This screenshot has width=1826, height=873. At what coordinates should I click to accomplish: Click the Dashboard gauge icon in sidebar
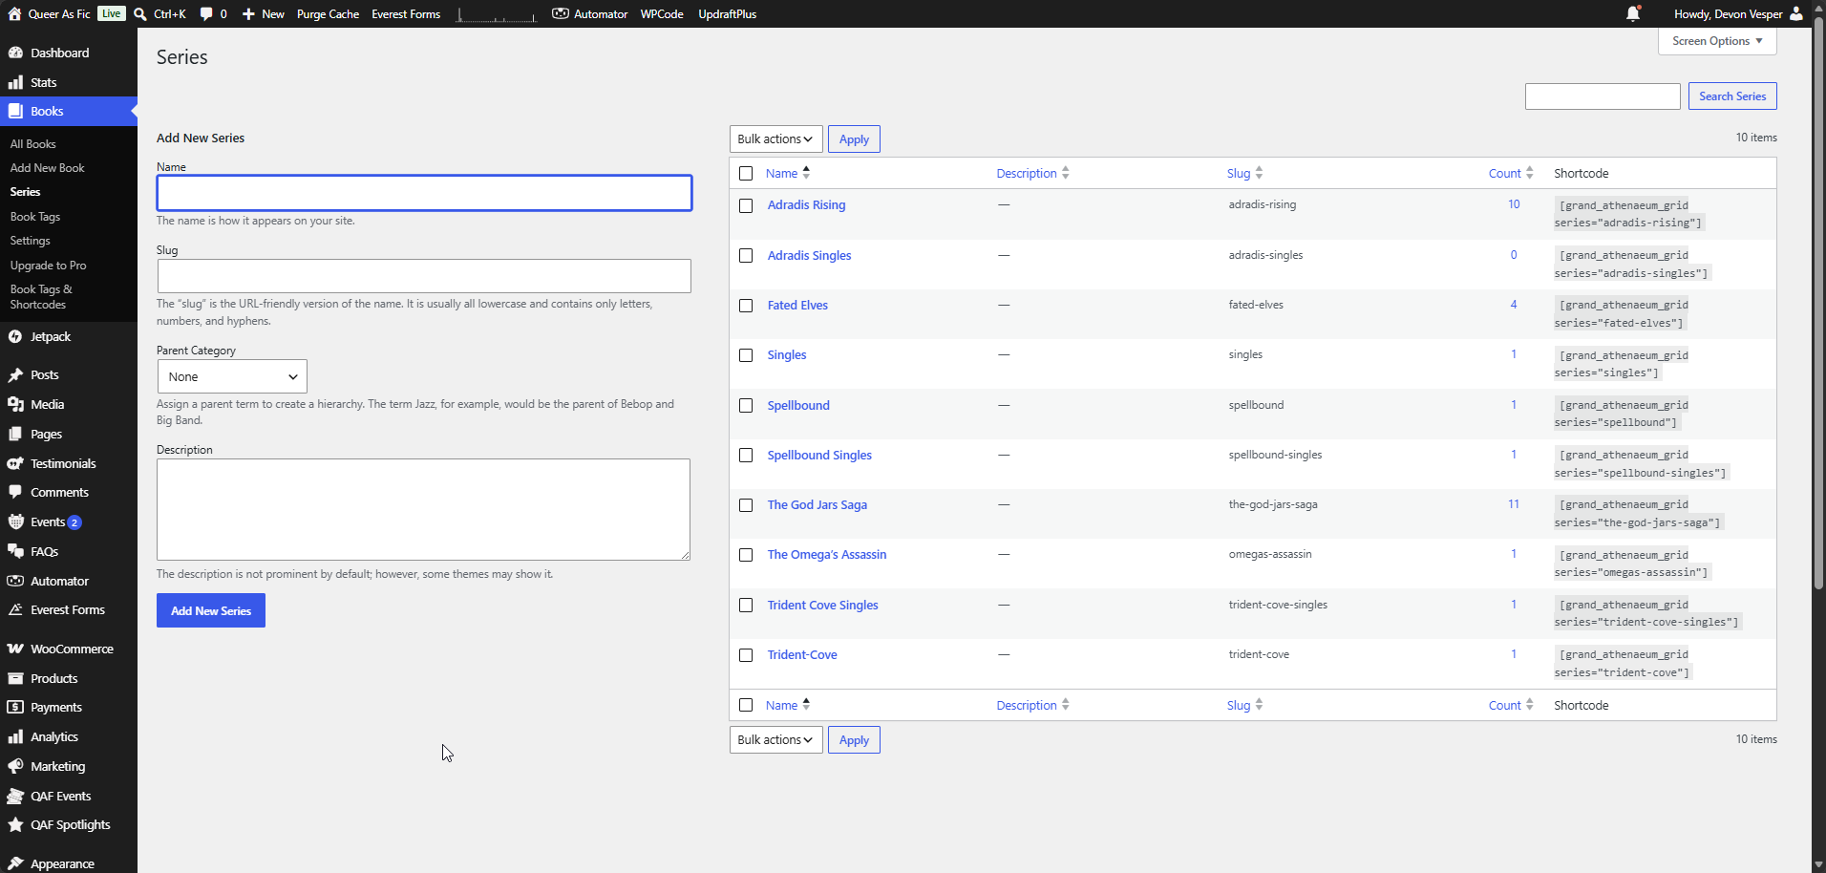(15, 53)
